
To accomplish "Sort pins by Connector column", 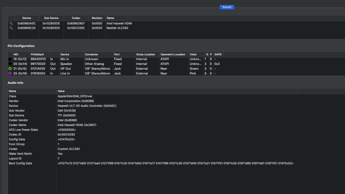I will (x=92, y=55).
